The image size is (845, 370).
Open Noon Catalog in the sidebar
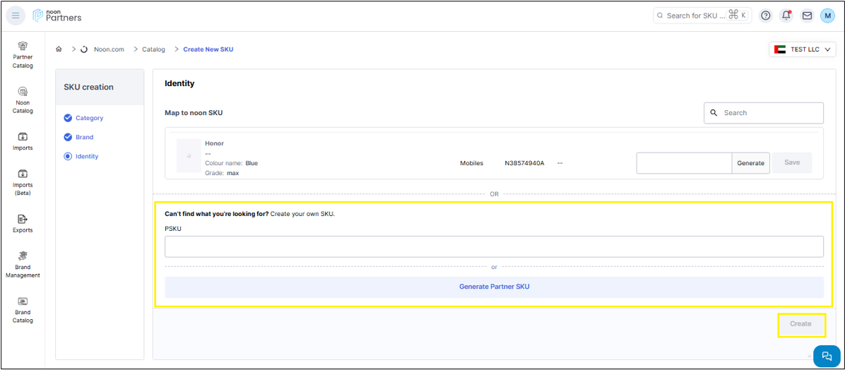pyautogui.click(x=23, y=100)
